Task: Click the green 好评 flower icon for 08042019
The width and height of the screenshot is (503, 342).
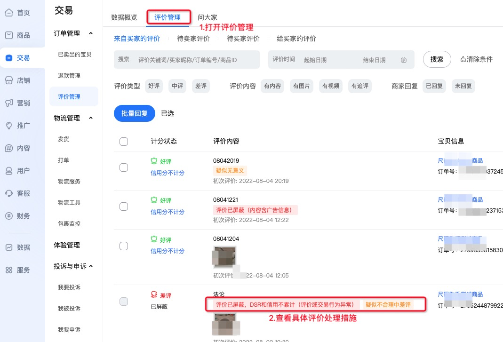Action: point(154,161)
